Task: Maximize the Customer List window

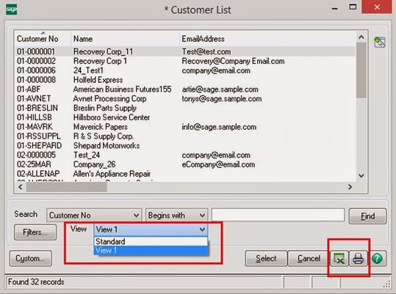Action: click(x=353, y=7)
